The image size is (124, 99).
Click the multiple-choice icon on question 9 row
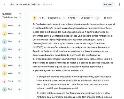pos(19,89)
